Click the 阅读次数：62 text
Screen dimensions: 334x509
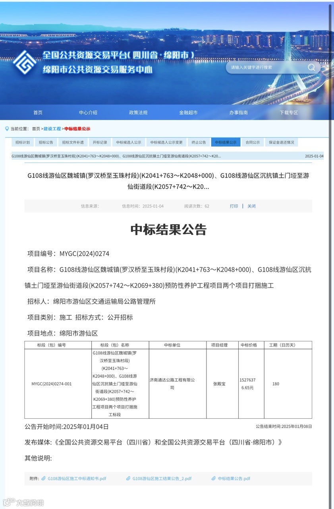(x=197, y=206)
